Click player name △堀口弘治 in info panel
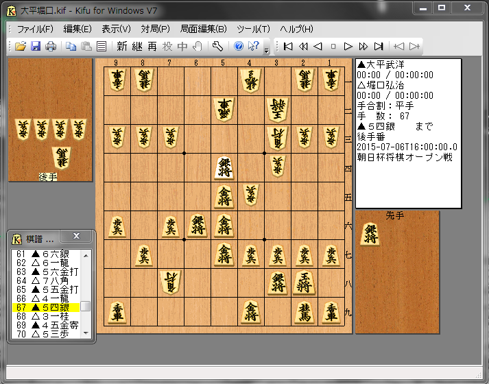This screenshot has width=489, height=384. click(381, 85)
